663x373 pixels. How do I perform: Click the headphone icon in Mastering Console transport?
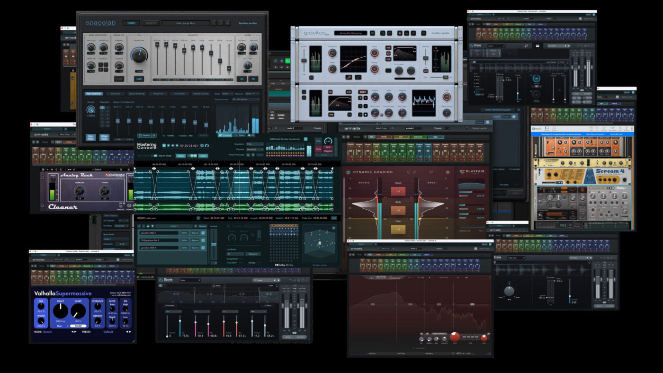(x=207, y=146)
